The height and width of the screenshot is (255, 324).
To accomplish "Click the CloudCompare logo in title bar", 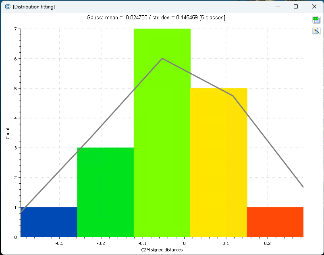I will pyautogui.click(x=8, y=6).
